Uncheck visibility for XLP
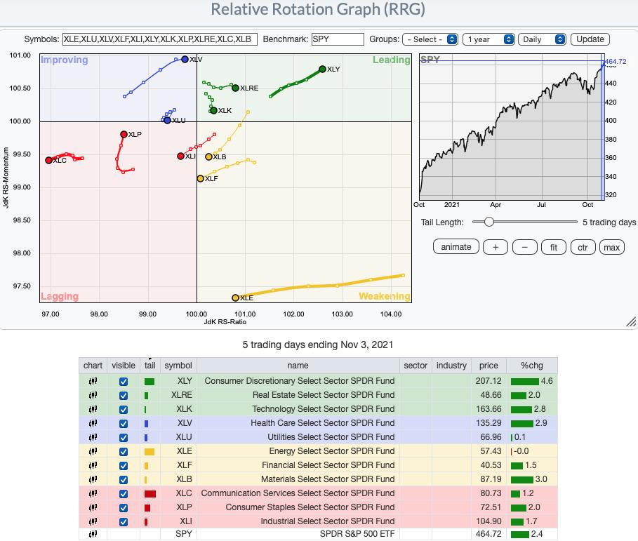Screen dimensions: 638x541 point(124,507)
